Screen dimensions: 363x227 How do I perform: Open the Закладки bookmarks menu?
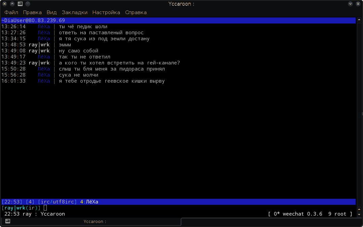click(x=74, y=12)
